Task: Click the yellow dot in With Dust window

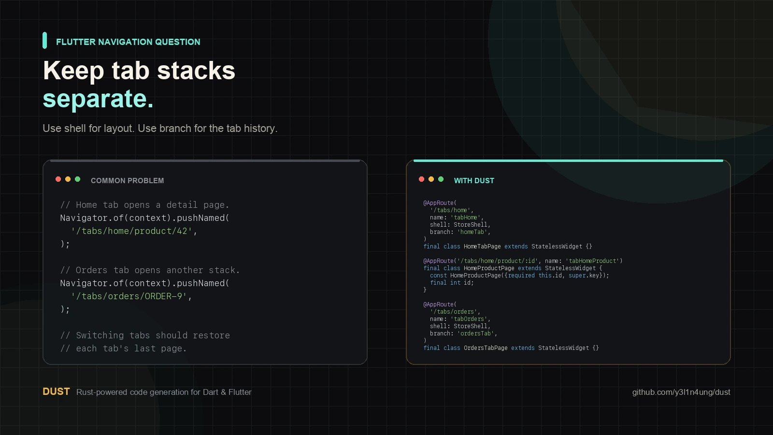Action: tap(431, 179)
